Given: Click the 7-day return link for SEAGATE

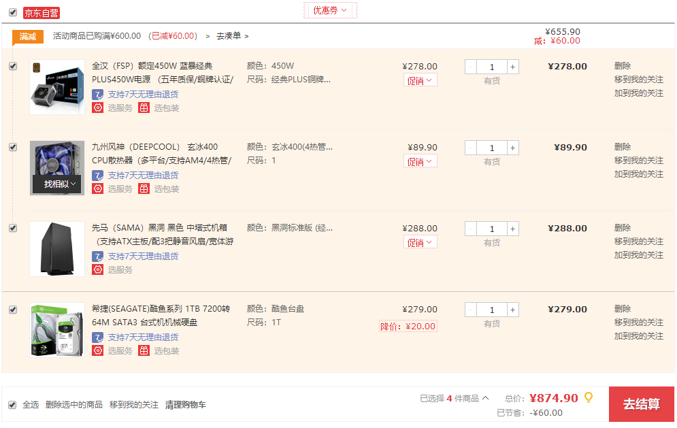Looking at the screenshot, I should 143,338.
